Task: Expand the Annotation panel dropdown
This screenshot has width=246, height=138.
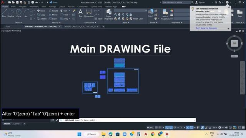Action: click(x=90, y=23)
